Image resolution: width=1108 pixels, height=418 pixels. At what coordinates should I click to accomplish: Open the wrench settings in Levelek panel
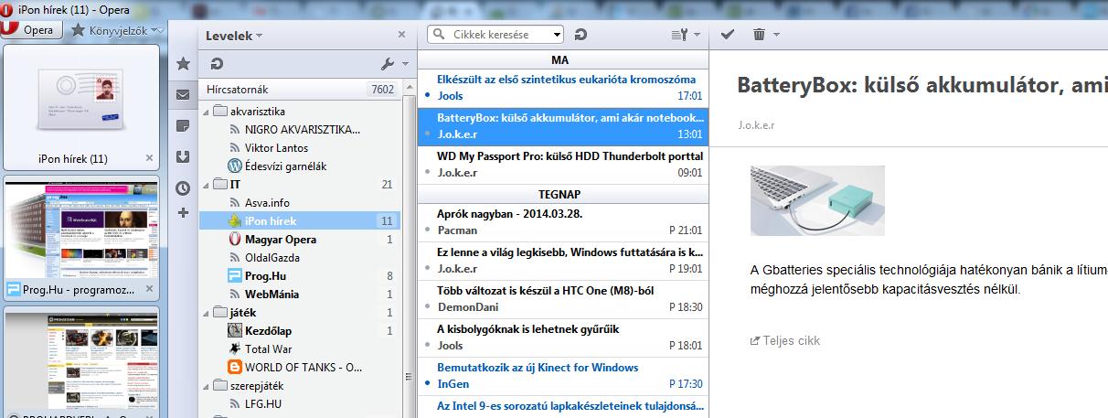click(x=387, y=64)
